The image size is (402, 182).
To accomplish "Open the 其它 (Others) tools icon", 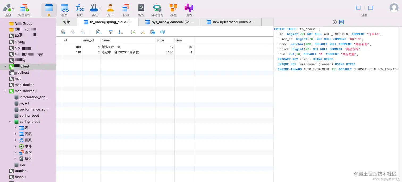I will pos(95,10).
